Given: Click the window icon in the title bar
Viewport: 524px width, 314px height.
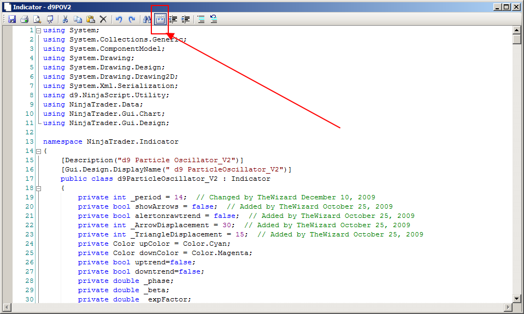Looking at the screenshot, I should click(x=7, y=7).
